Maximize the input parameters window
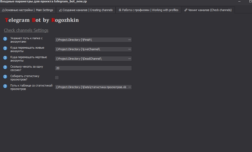The height and width of the screenshot is (152, 252). point(250,2)
